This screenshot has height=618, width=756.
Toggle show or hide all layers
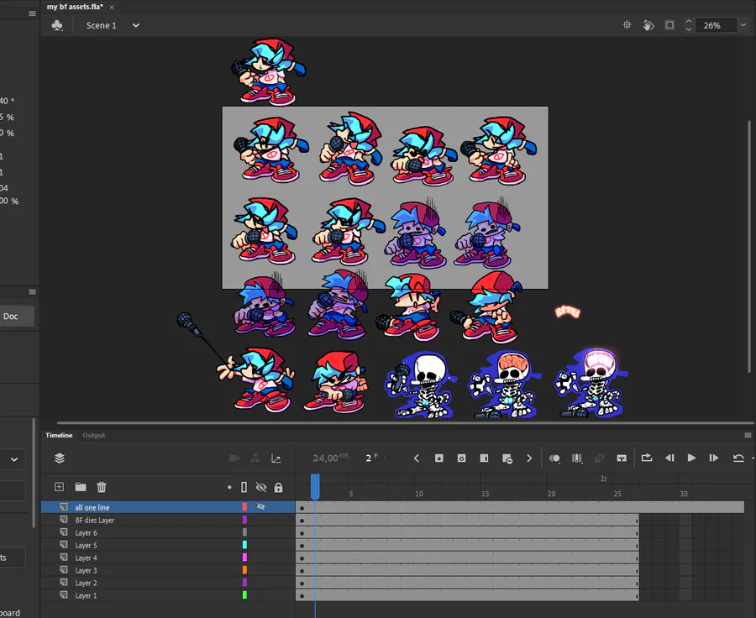261,487
